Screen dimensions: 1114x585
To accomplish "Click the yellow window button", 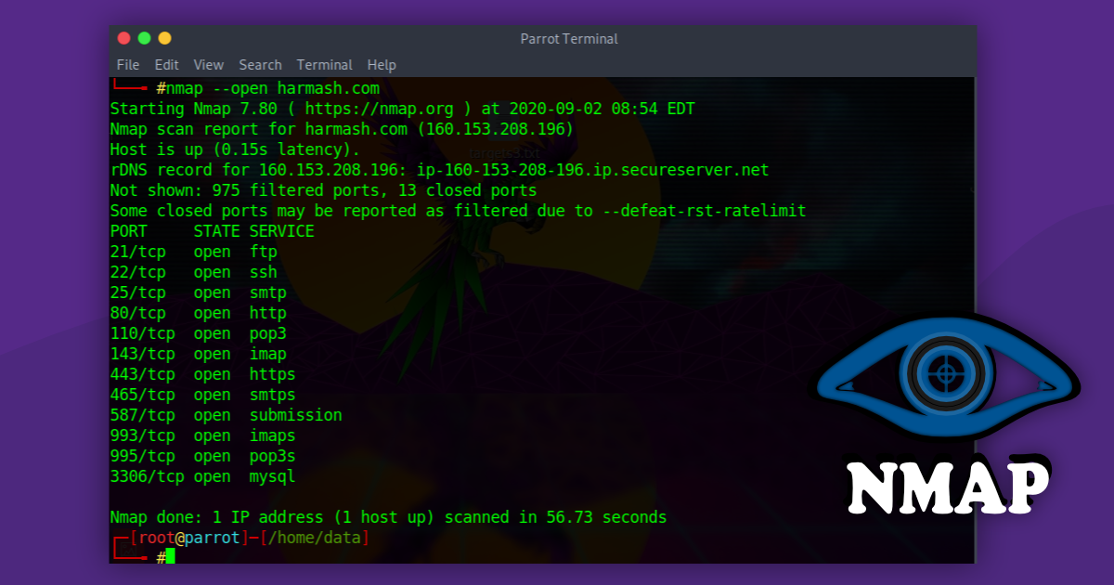I will (x=164, y=38).
